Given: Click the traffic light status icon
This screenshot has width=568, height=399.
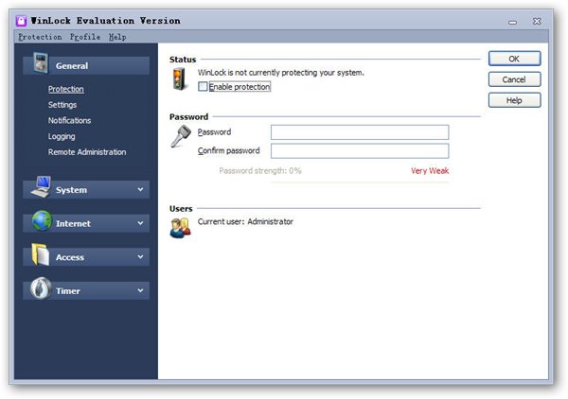Looking at the screenshot, I should [x=179, y=78].
